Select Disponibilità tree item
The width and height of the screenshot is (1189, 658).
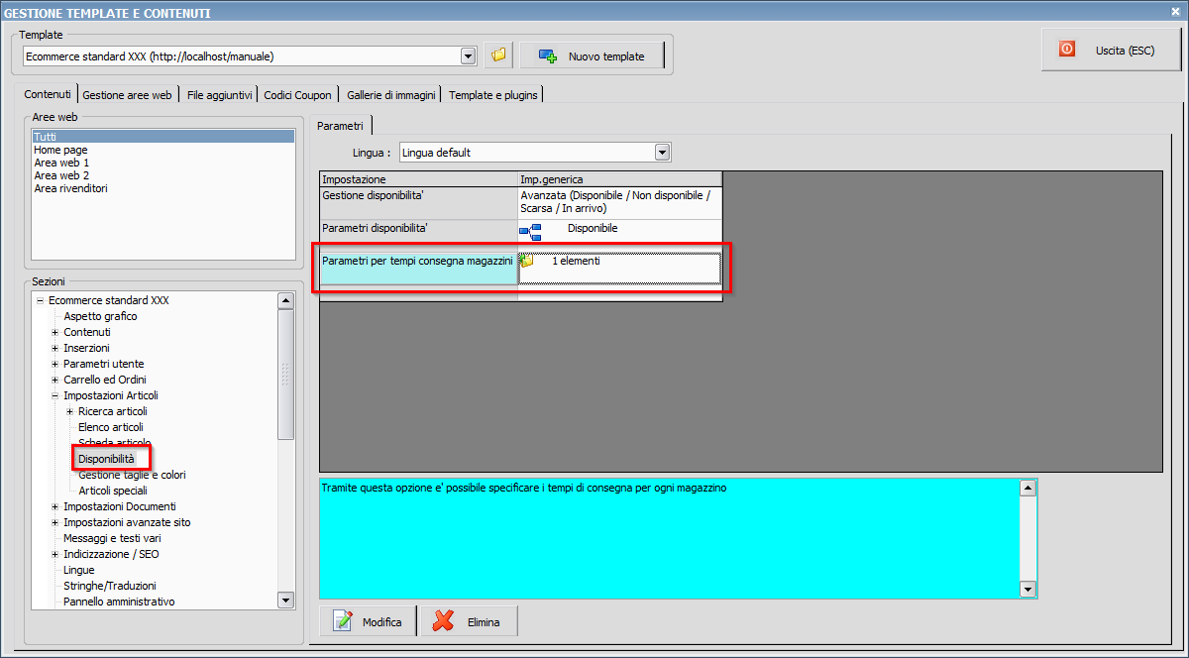point(106,459)
